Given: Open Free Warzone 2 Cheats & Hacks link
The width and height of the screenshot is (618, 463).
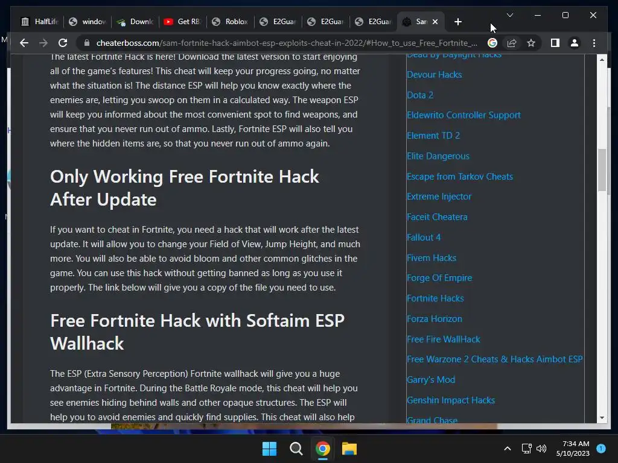Looking at the screenshot, I should pyautogui.click(x=495, y=359).
